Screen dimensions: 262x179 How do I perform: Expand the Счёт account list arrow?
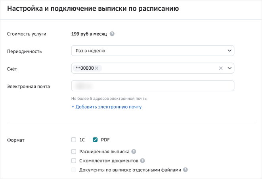[x=229, y=68]
